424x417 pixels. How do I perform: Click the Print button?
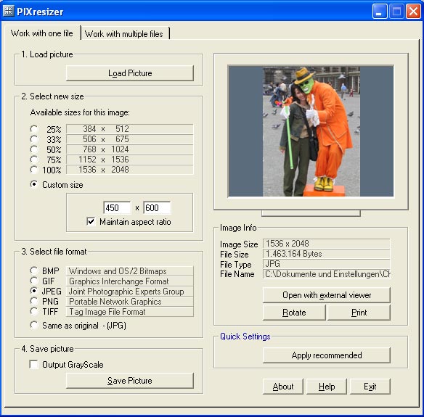point(359,313)
